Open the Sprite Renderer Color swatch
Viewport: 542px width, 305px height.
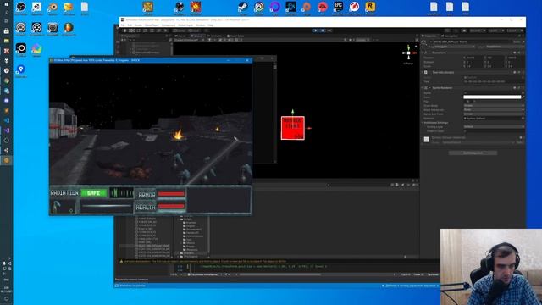click(x=492, y=97)
